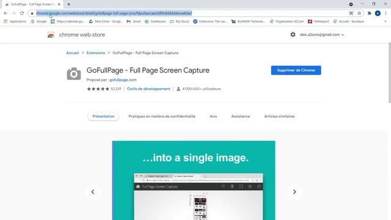Image resolution: width=391 pixels, height=220 pixels.
Task: Click the 4 000 000+ utilisateurs text
Action: click(201, 89)
